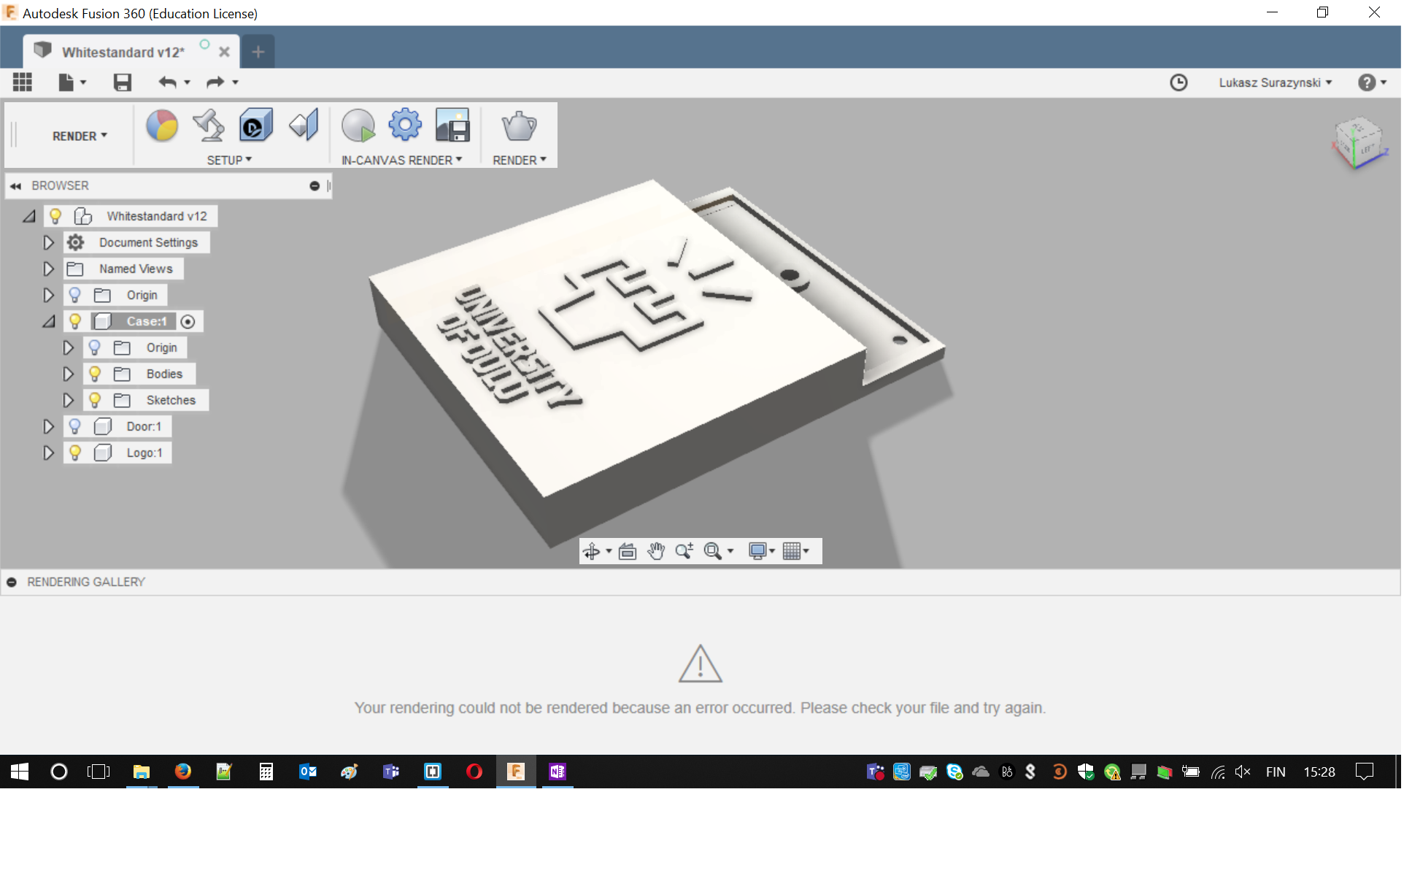Image resolution: width=1404 pixels, height=873 pixels.
Task: Toggle visibility bulb of top-level Origin
Action: click(x=74, y=295)
